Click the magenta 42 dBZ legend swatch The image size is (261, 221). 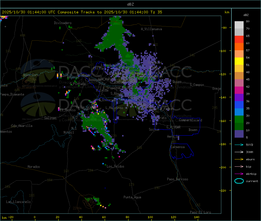point(239,90)
